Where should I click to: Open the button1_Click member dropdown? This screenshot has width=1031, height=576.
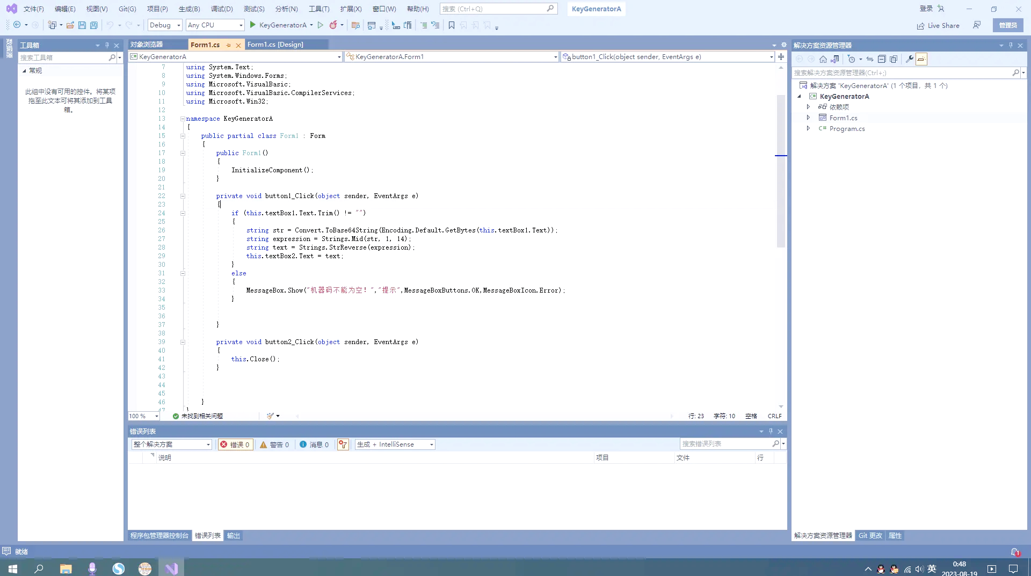(x=668, y=57)
